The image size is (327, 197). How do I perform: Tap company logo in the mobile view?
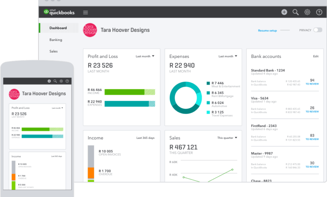(x=14, y=94)
